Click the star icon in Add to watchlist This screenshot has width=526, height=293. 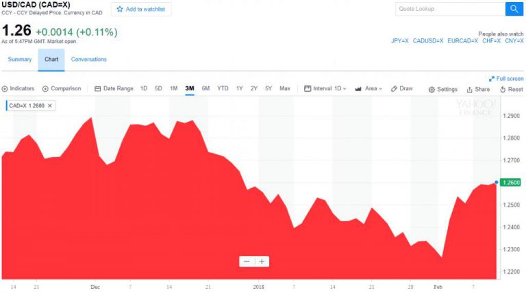point(120,10)
